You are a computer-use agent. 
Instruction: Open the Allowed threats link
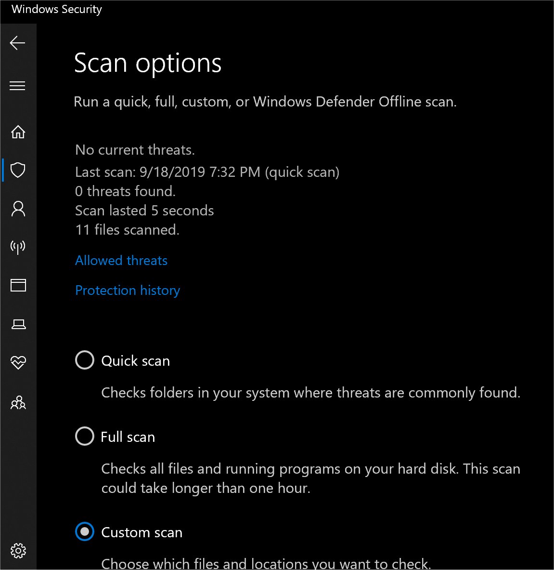pos(121,260)
